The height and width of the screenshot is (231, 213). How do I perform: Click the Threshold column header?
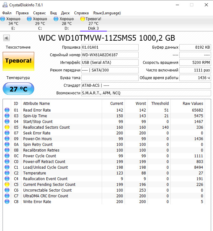(x=160, y=103)
